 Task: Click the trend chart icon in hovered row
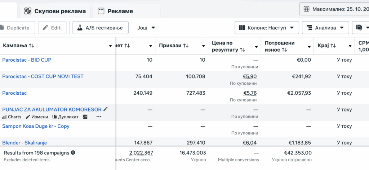coord(85,117)
